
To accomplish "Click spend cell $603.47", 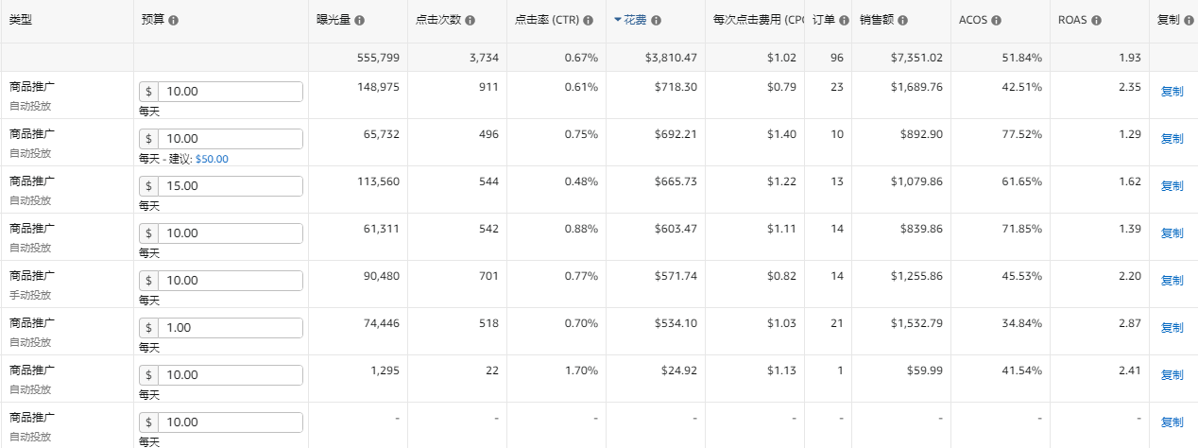I will 677,229.
